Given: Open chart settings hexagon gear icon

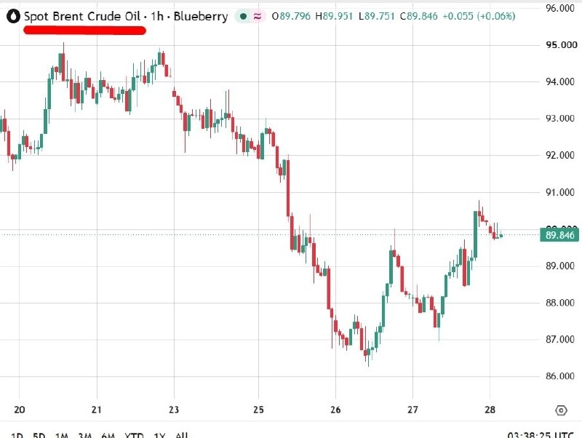Looking at the screenshot, I should (561, 410).
